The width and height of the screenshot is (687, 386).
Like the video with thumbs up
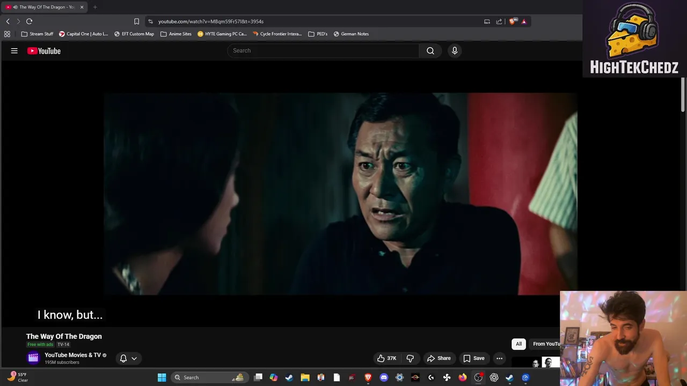pos(386,358)
